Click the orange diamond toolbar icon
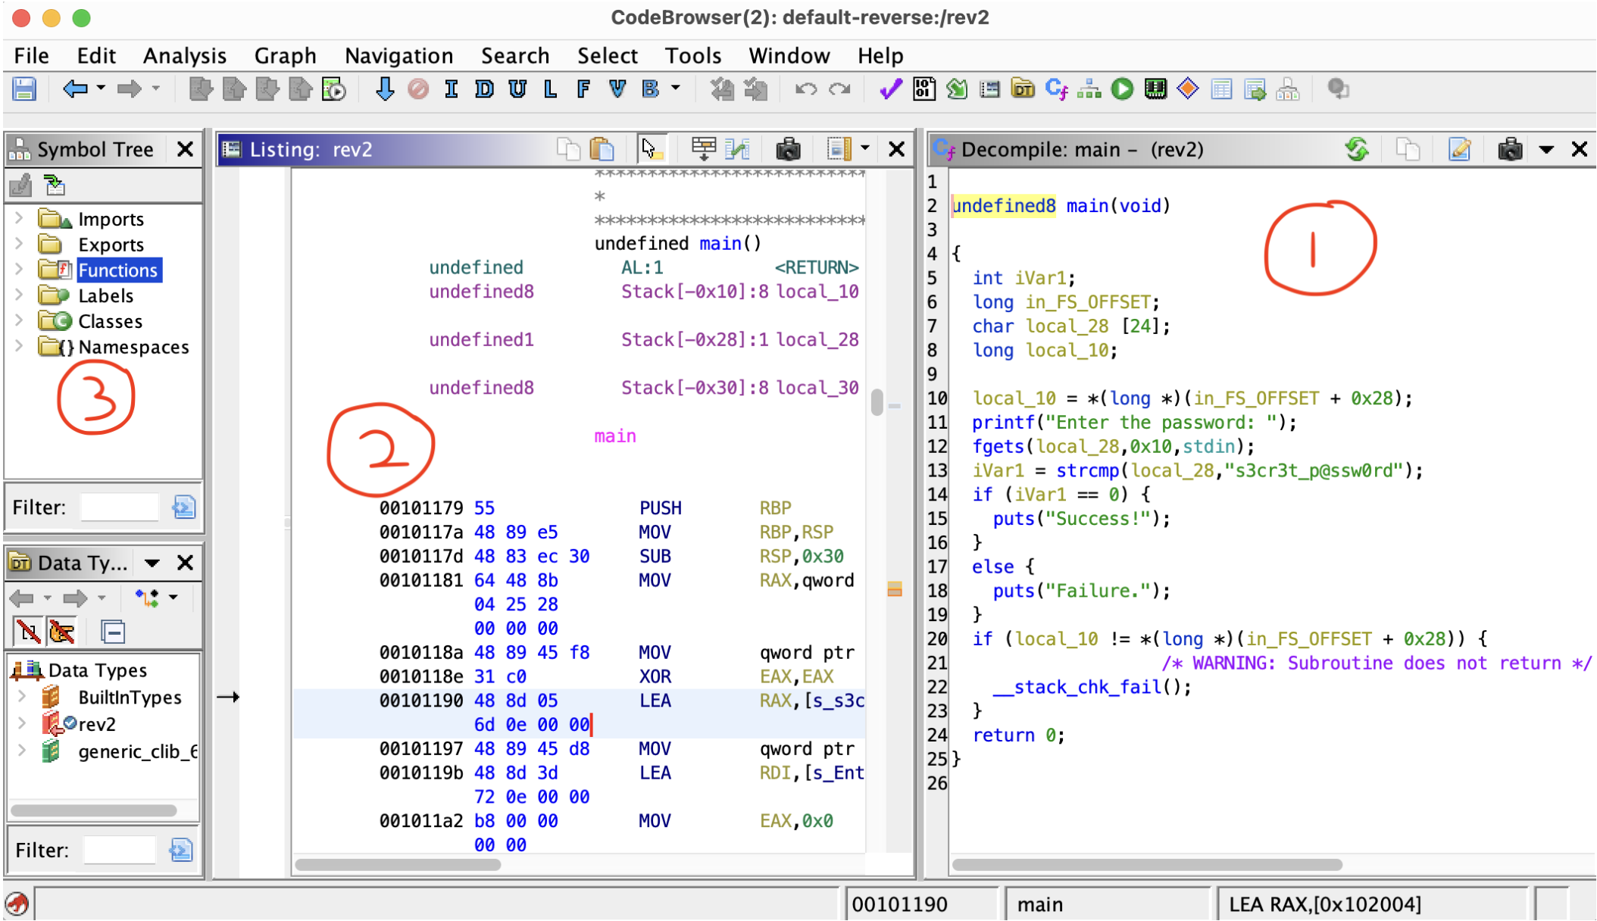The width and height of the screenshot is (1597, 921). (1188, 89)
